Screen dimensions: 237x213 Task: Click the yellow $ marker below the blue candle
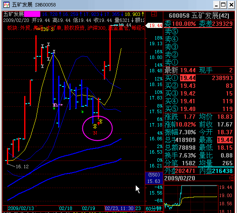point(95,127)
